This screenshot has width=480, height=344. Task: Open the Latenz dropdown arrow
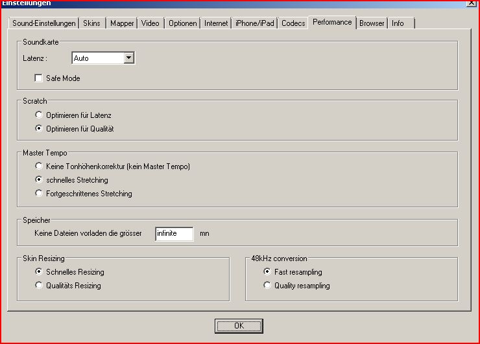[x=129, y=58]
